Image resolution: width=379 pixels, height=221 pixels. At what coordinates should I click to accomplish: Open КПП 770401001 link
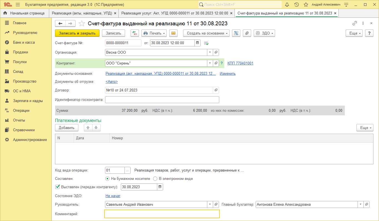pyautogui.click(x=240, y=63)
